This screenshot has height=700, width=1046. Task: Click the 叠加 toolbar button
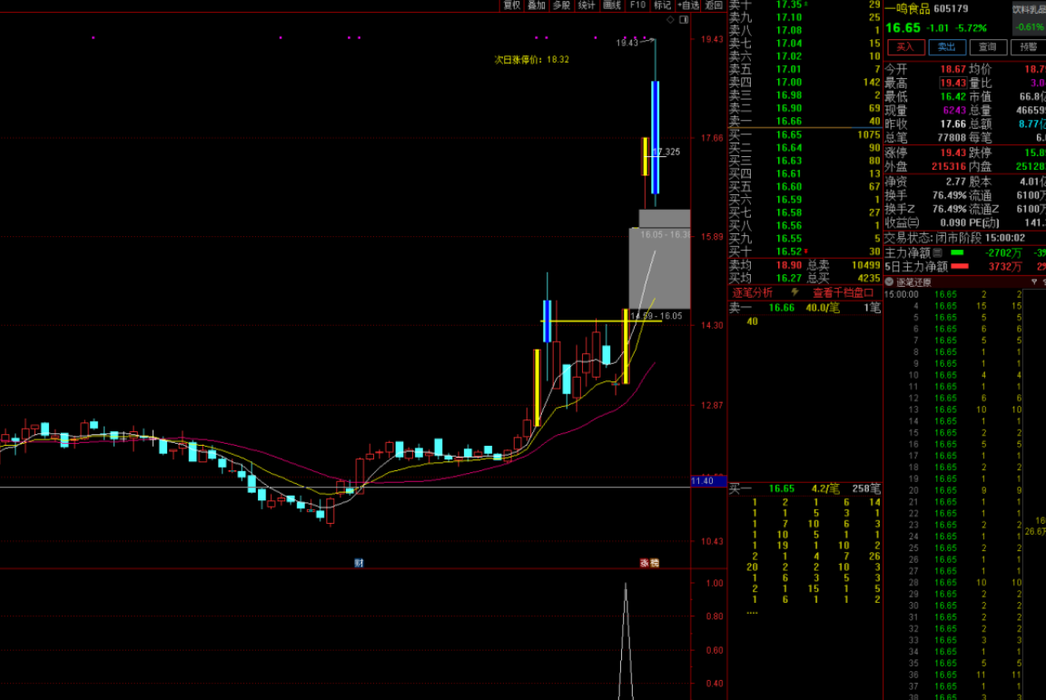(x=537, y=5)
